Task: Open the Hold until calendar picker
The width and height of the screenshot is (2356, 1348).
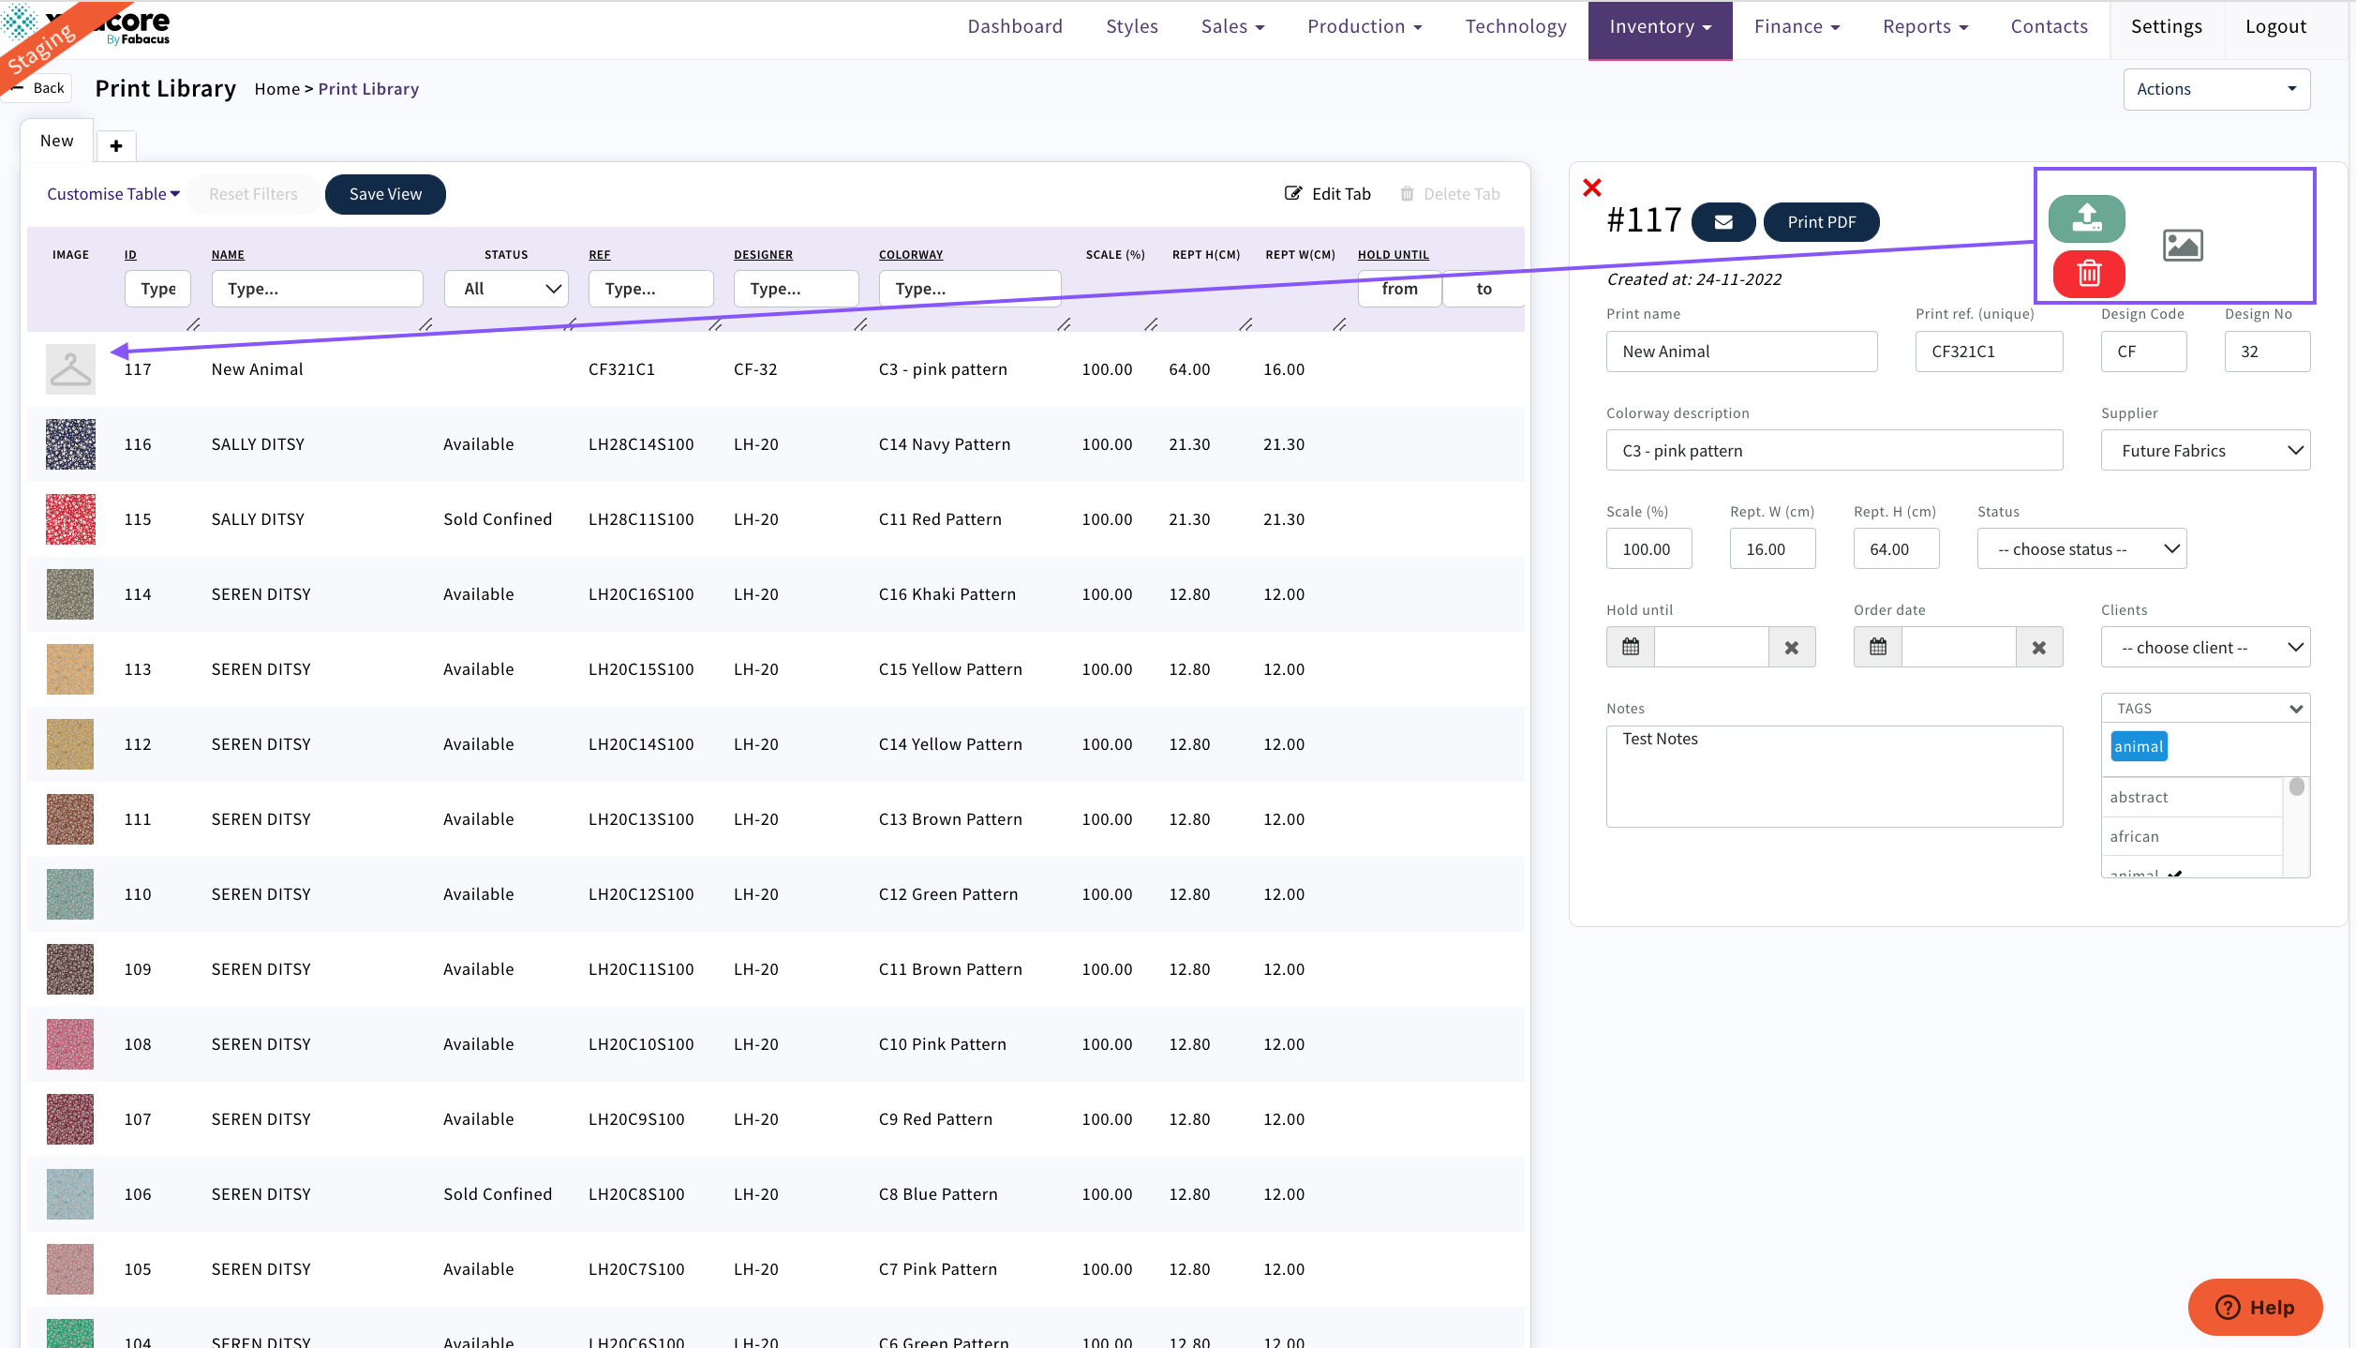Action: point(1630,647)
